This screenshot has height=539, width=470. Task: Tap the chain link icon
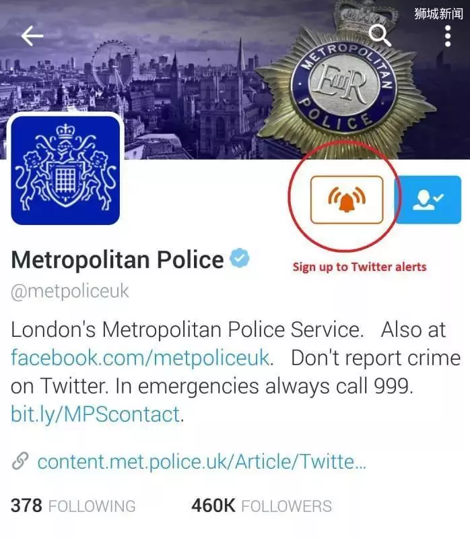(20, 462)
